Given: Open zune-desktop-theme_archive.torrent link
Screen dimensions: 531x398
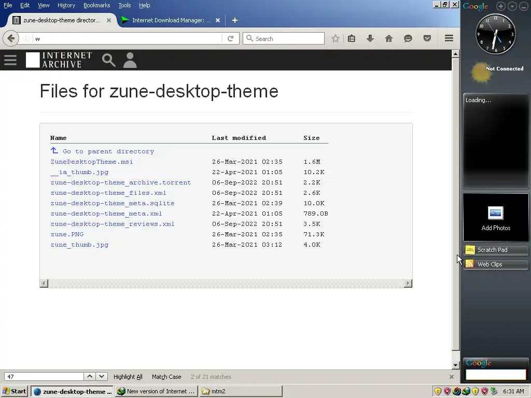Looking at the screenshot, I should 120,182.
